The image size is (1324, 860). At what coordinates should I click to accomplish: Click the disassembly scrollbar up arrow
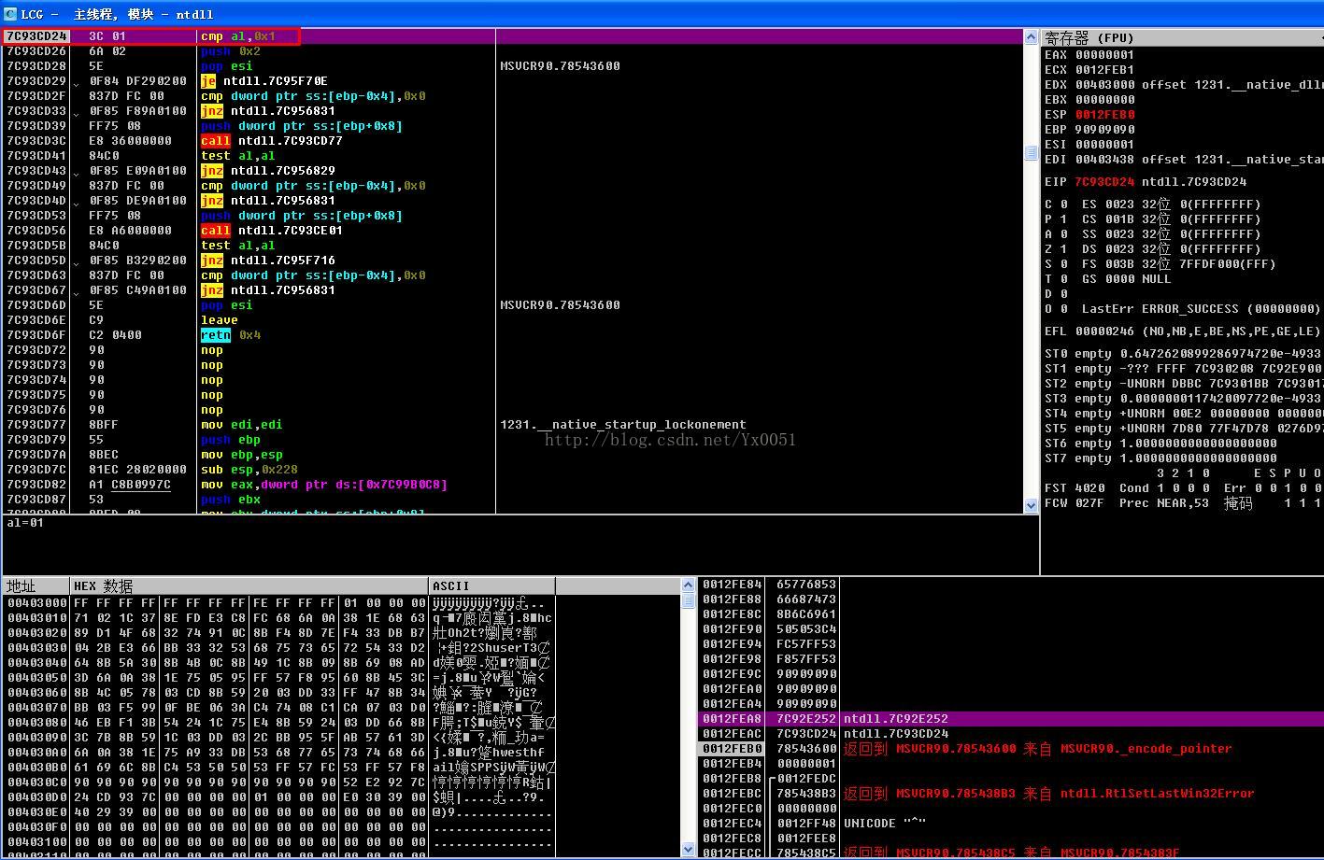[1032, 37]
